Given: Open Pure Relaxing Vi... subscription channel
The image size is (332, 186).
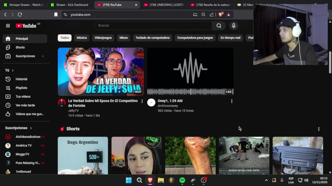Looking at the screenshot, I should (x=25, y=163).
